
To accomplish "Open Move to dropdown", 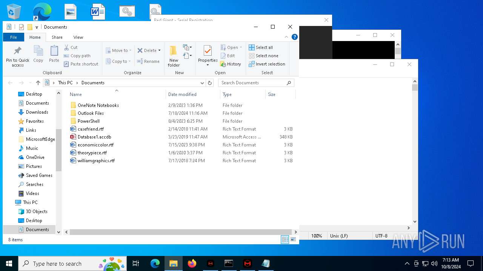I will [x=118, y=50].
